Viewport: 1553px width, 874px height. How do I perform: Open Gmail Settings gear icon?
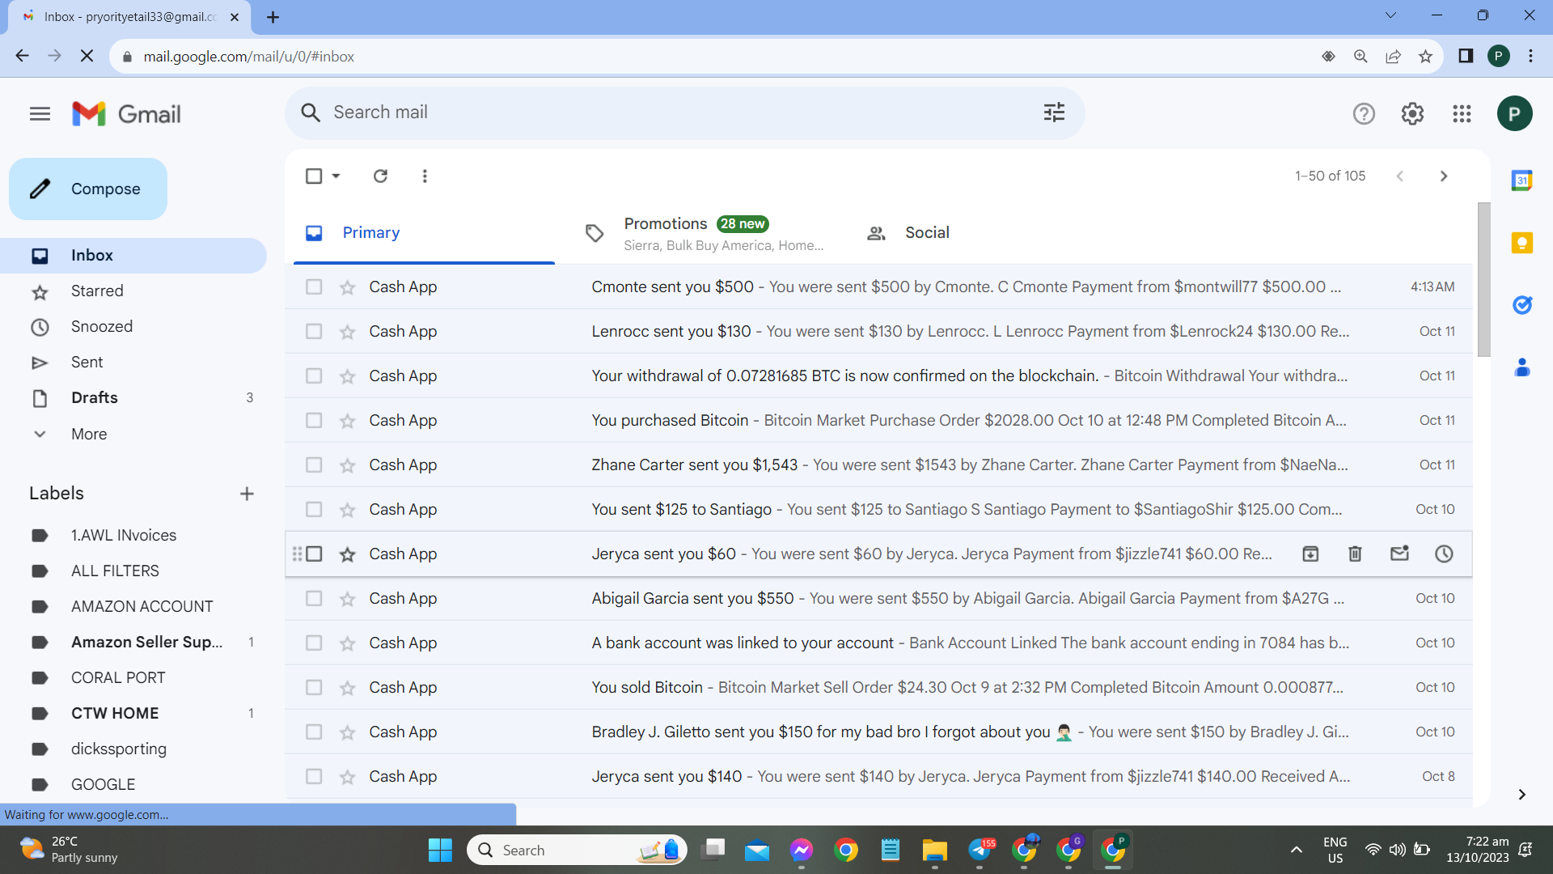[x=1412, y=114]
